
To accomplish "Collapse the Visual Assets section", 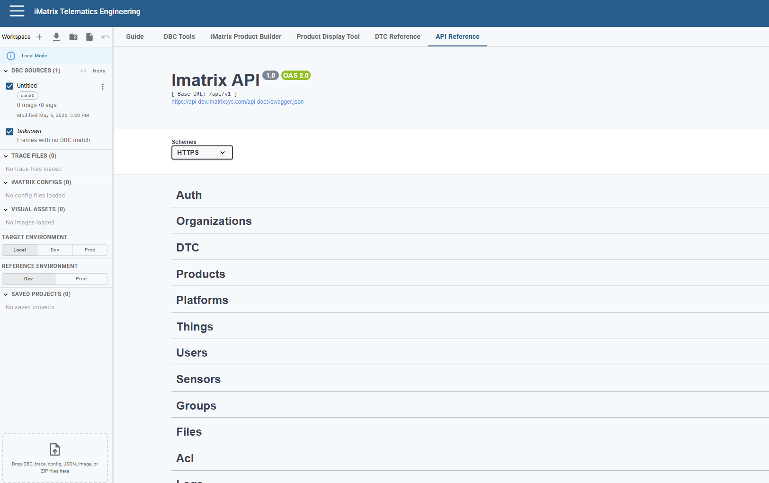I will [6, 210].
